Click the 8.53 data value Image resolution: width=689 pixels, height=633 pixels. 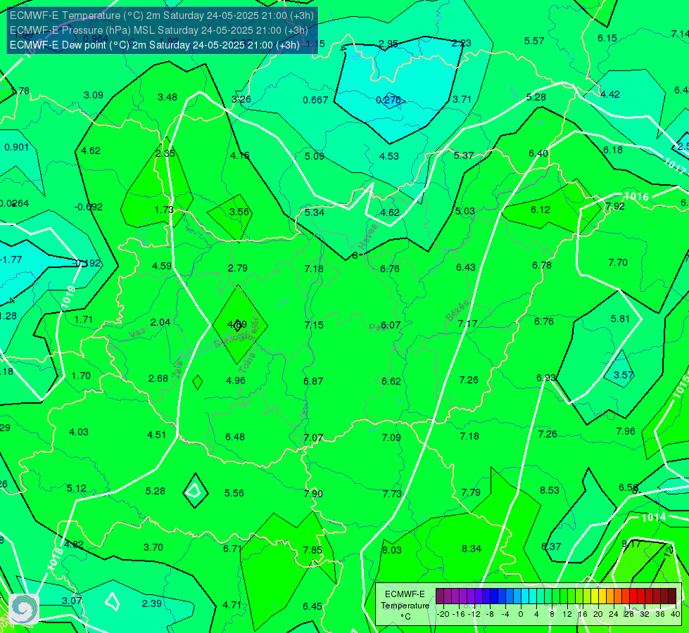(x=550, y=490)
